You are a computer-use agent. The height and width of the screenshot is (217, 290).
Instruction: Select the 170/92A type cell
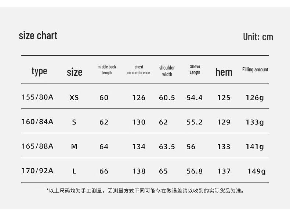pyautogui.click(x=37, y=171)
